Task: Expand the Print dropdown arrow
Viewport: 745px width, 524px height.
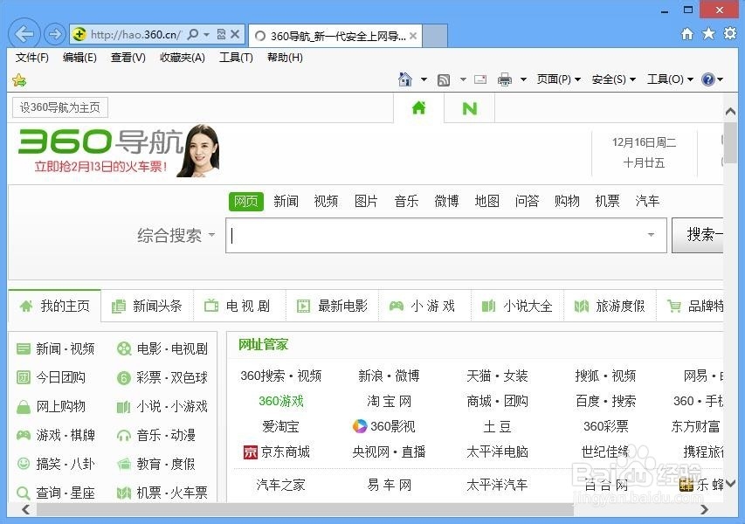Action: tap(523, 79)
